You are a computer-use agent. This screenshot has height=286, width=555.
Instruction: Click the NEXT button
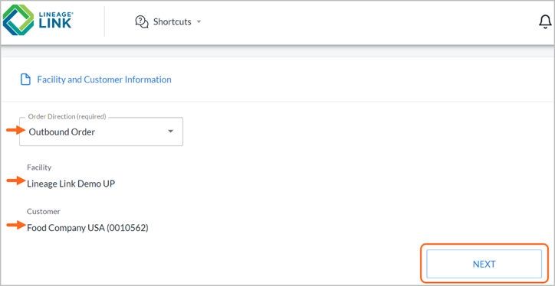(x=484, y=264)
